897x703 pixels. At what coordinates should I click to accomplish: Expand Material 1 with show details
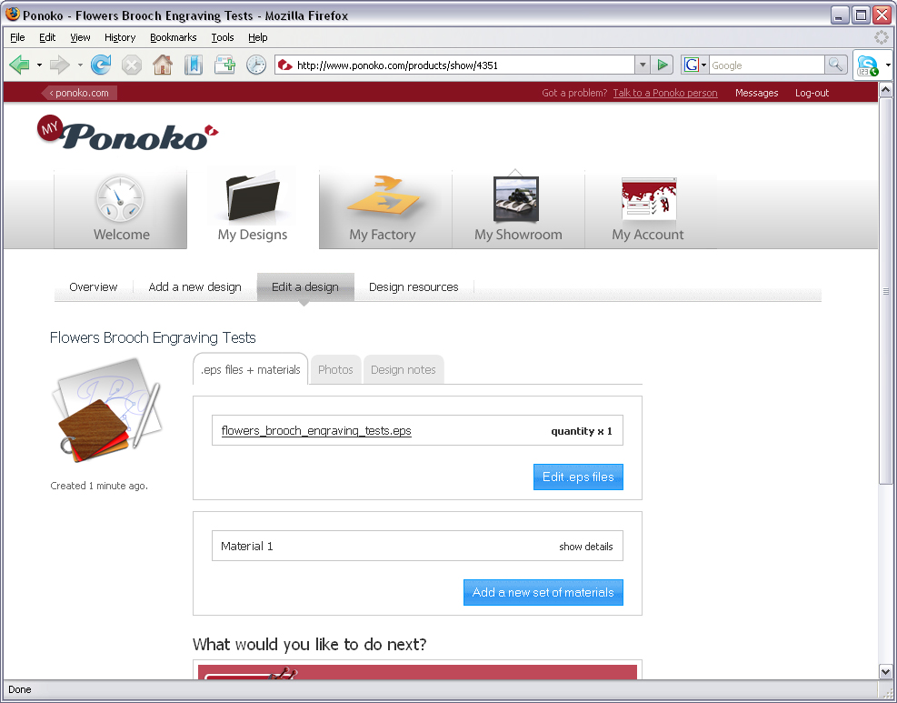(586, 547)
